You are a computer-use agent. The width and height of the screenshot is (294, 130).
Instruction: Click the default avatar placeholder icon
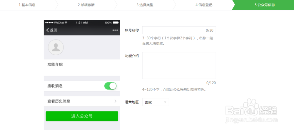point(56,47)
